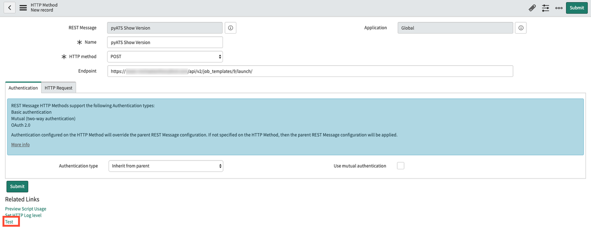The height and width of the screenshot is (231, 591).
Task: Open the HTTP method dropdown
Action: click(165, 57)
